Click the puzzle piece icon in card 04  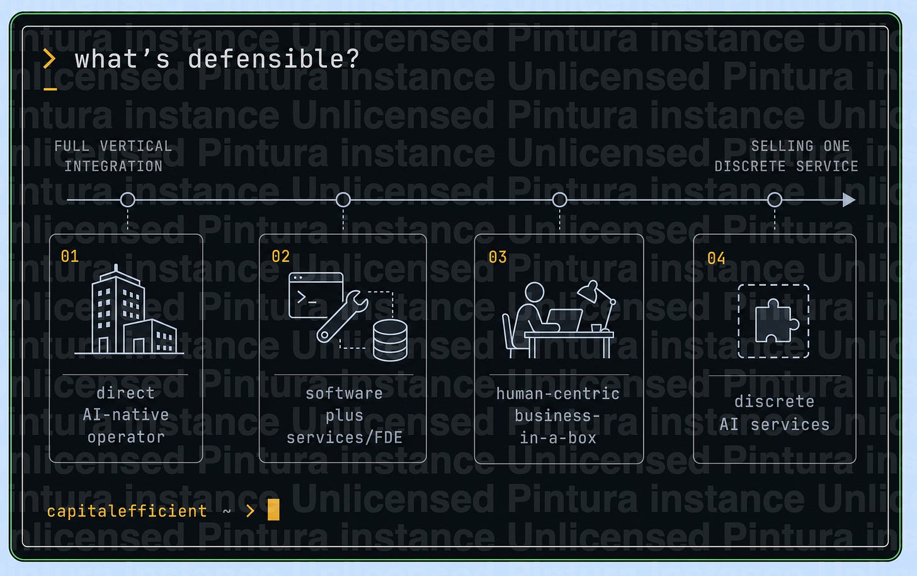tap(774, 321)
